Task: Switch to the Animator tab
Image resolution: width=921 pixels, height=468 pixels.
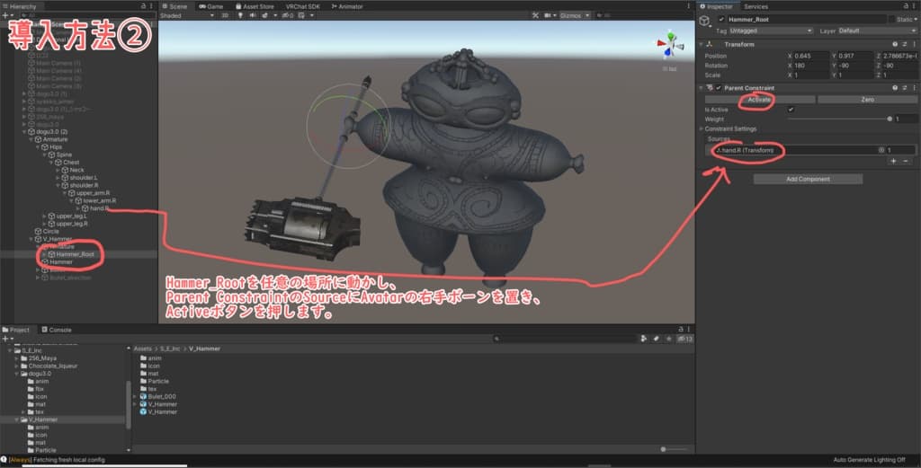Action: [x=348, y=5]
